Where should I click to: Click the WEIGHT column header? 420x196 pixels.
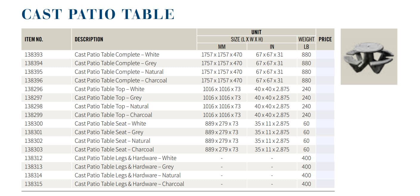306,39
